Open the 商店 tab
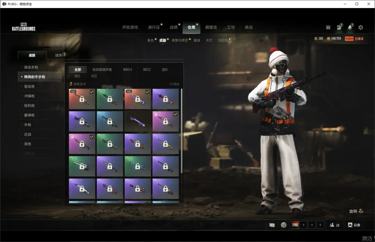 (249, 27)
